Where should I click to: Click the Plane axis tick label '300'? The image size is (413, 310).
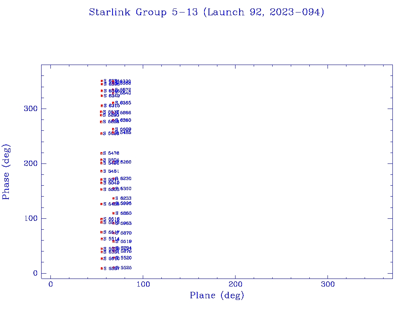(328, 284)
